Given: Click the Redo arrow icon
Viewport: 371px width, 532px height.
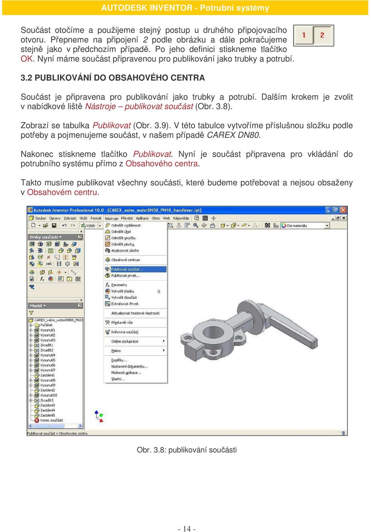Looking at the screenshot, I should point(72,225).
